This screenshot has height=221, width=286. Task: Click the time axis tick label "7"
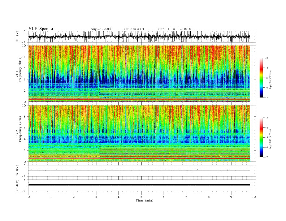pyautogui.click(x=186, y=197)
